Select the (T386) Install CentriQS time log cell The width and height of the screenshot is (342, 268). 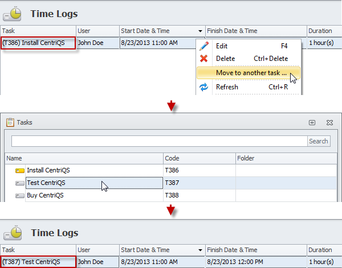pyautogui.click(x=38, y=43)
